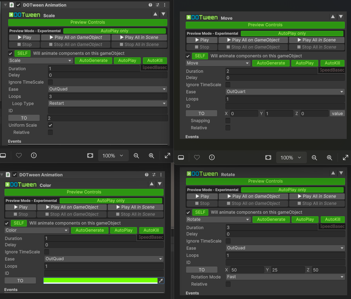Toggle AutoPlay only bar in Scale panel

click(114, 31)
